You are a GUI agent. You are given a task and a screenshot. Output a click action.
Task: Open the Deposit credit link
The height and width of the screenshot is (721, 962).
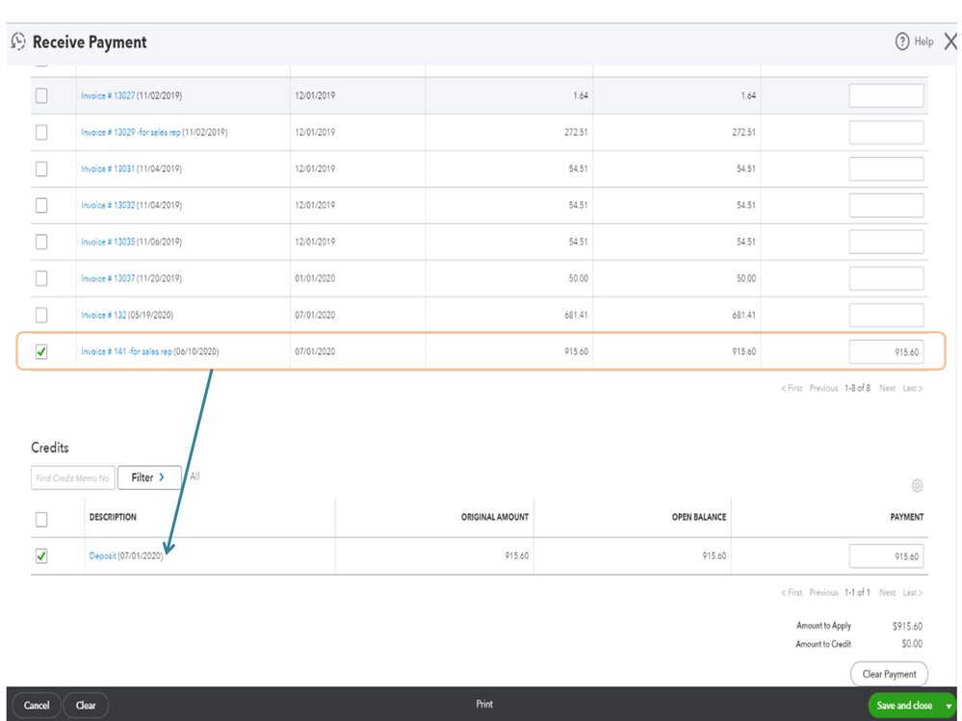102,556
